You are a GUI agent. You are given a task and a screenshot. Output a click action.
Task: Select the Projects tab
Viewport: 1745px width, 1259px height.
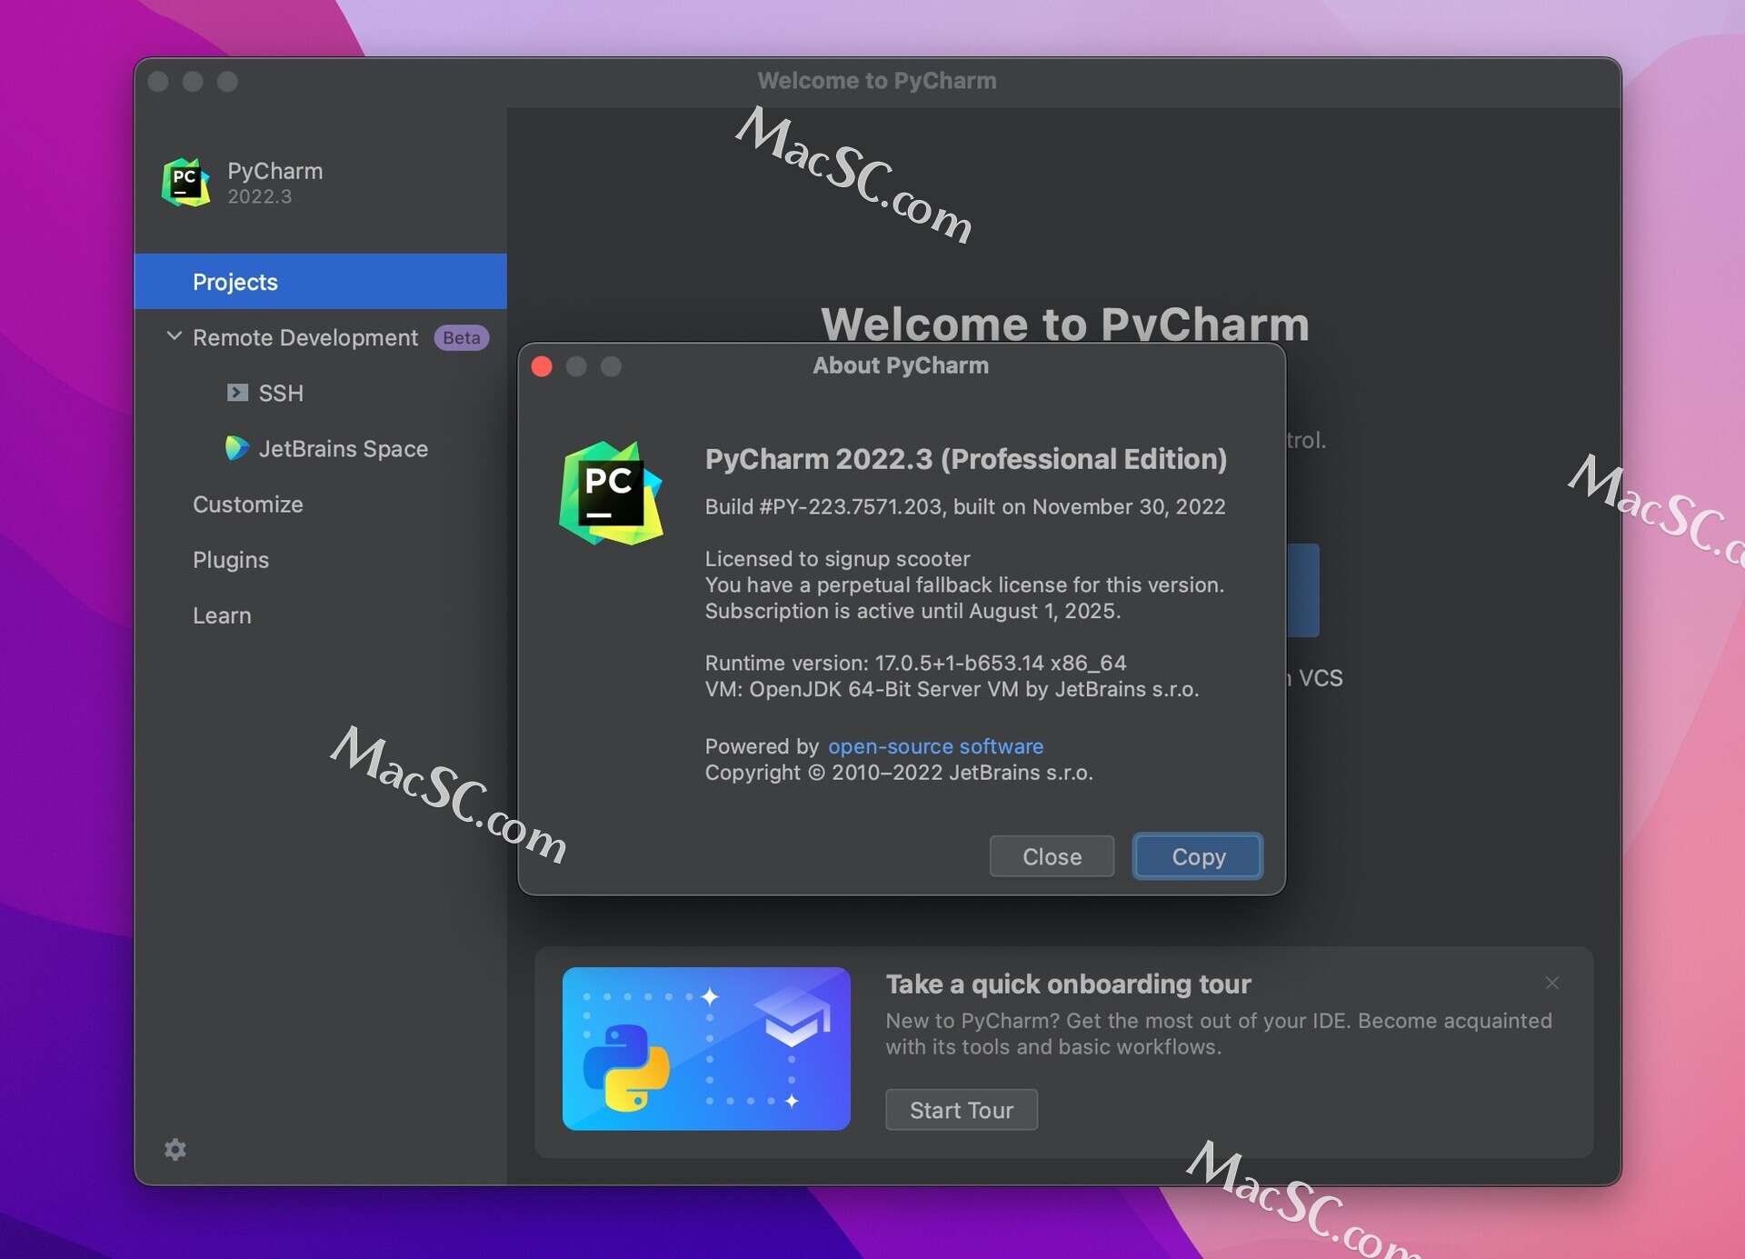click(234, 282)
